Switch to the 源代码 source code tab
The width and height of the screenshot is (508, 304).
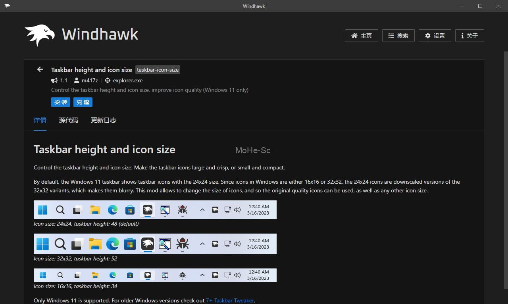pos(69,120)
